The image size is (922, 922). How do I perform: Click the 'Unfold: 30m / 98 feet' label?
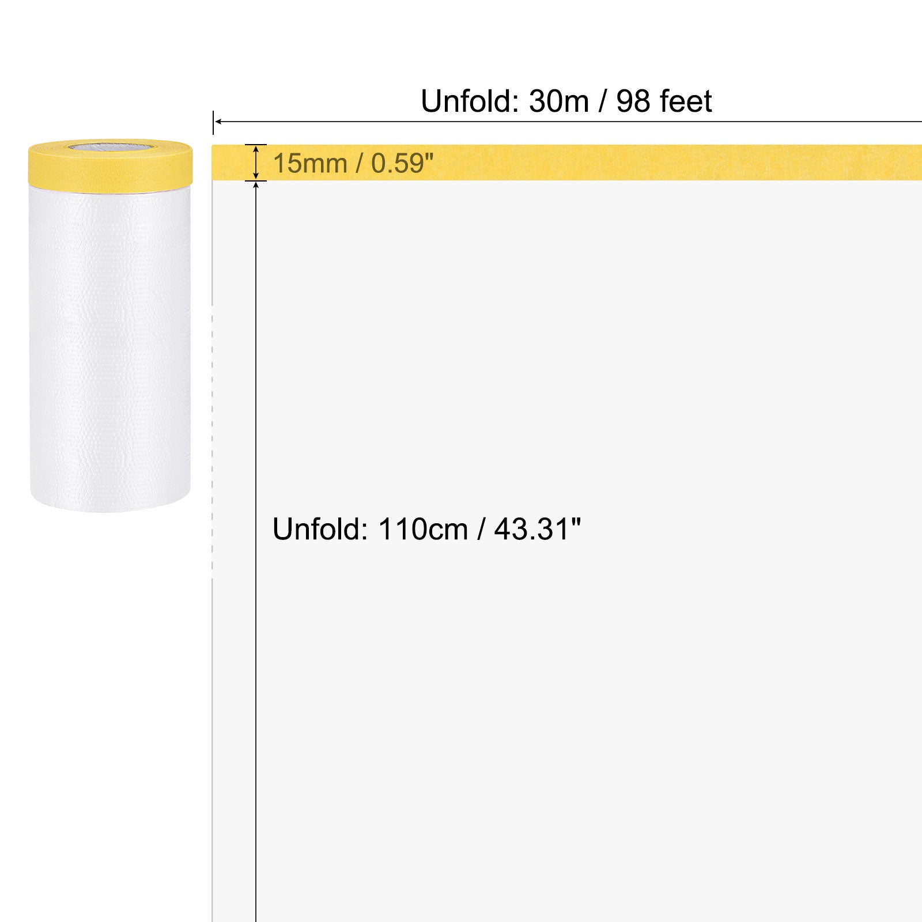pos(566,101)
